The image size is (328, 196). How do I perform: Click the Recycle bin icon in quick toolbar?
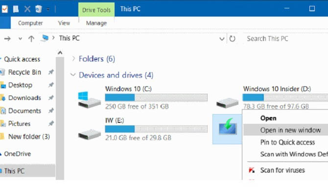[39, 9]
